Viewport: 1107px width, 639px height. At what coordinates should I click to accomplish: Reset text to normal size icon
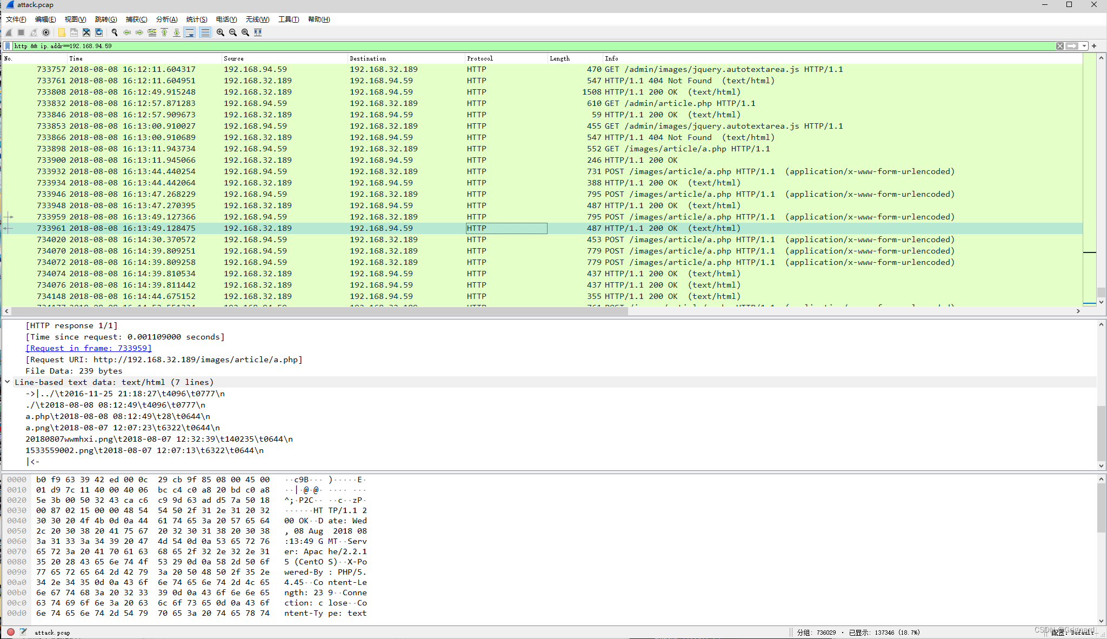(x=245, y=32)
